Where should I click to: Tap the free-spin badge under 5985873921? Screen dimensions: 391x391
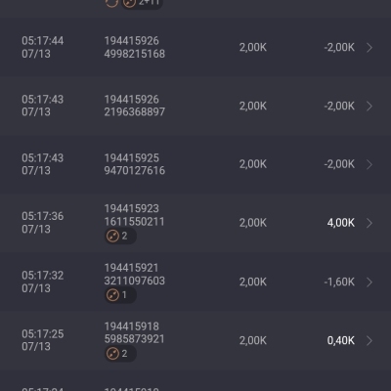click(120, 354)
